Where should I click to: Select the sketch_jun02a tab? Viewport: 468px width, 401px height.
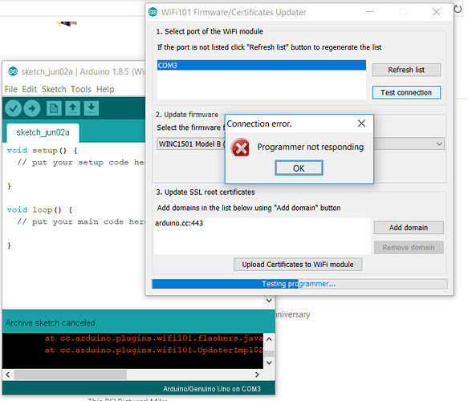point(43,132)
